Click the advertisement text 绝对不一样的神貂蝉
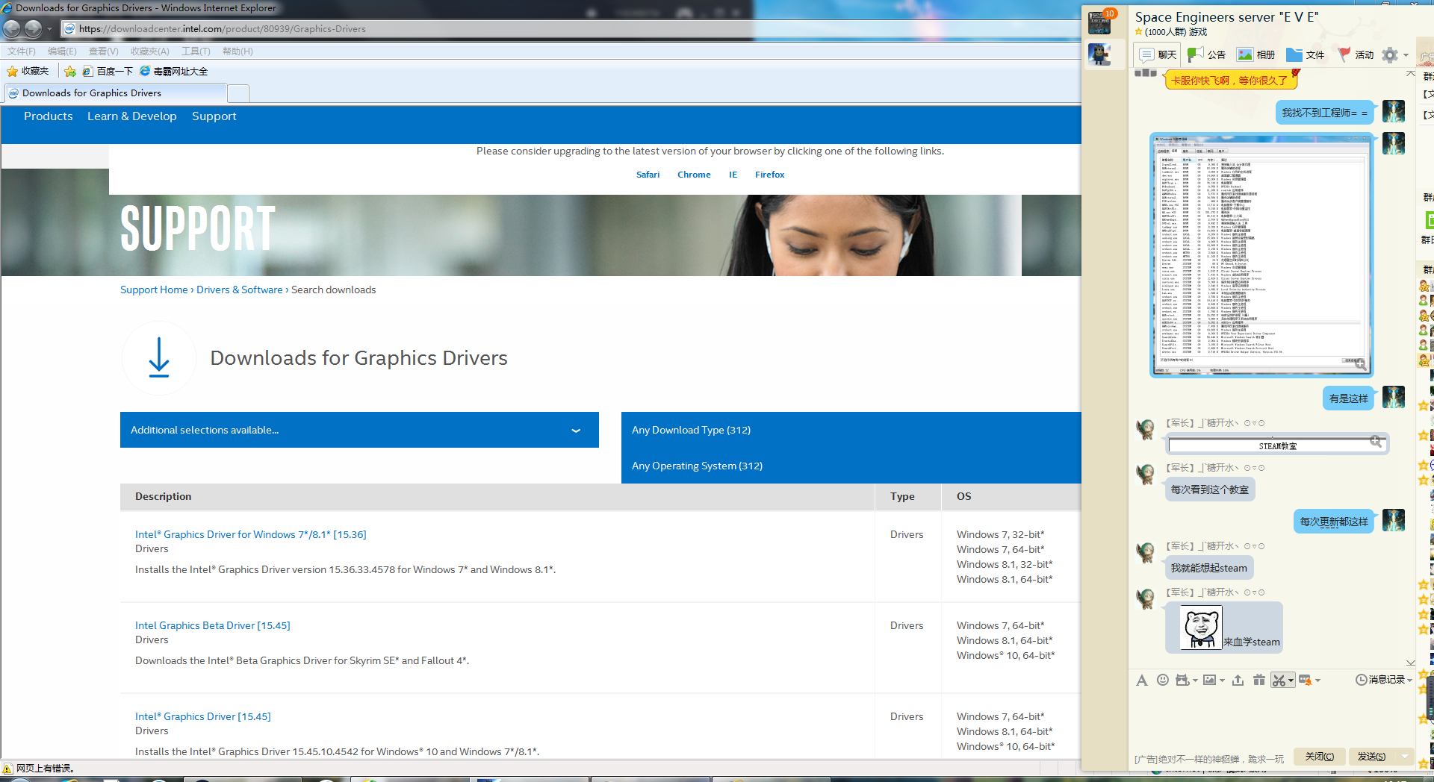The height and width of the screenshot is (782, 1434). tap(1209, 759)
